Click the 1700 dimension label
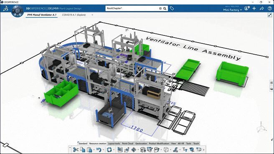 pos(137,129)
